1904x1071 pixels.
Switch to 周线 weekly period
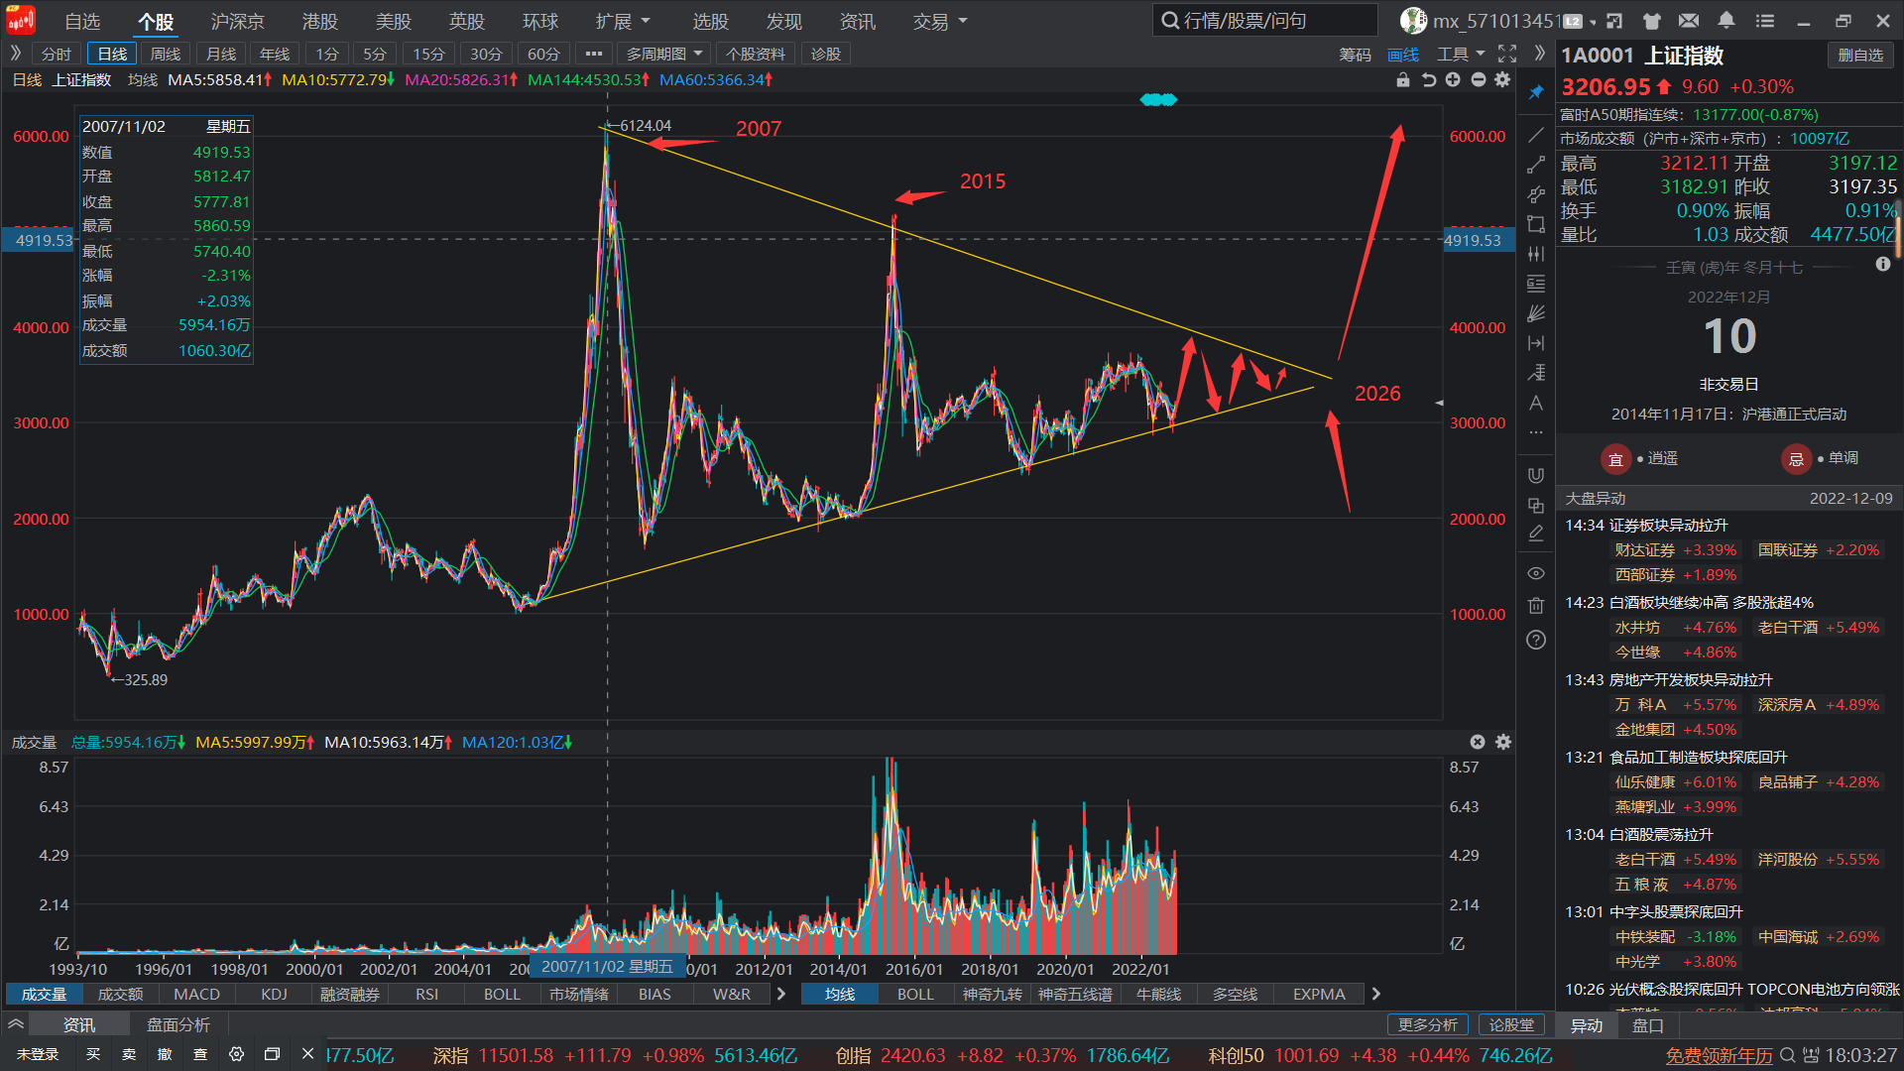pyautogui.click(x=166, y=54)
